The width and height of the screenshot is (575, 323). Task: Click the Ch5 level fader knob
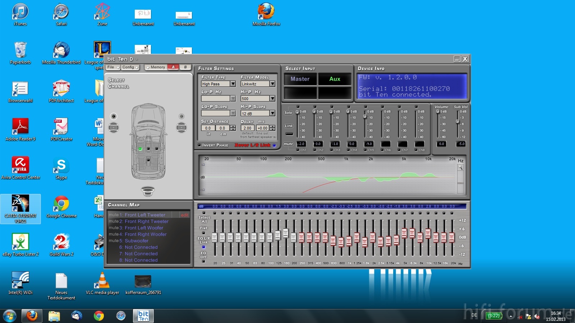coord(365,117)
